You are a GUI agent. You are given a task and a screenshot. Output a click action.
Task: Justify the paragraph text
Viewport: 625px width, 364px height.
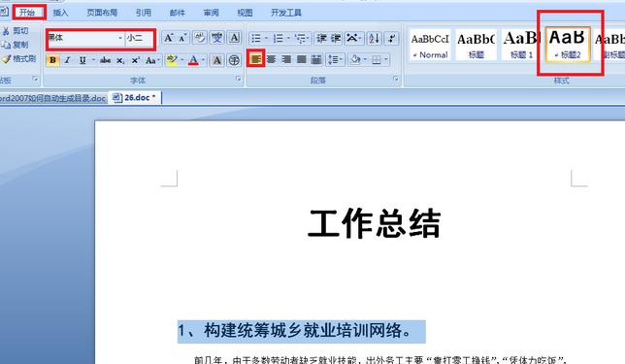301,60
